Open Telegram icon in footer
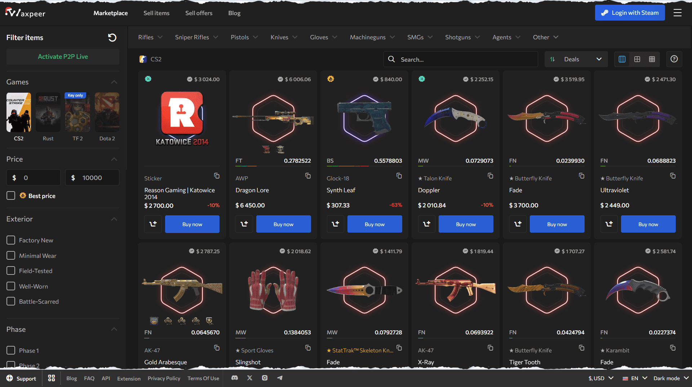The width and height of the screenshot is (692, 387). pos(280,378)
